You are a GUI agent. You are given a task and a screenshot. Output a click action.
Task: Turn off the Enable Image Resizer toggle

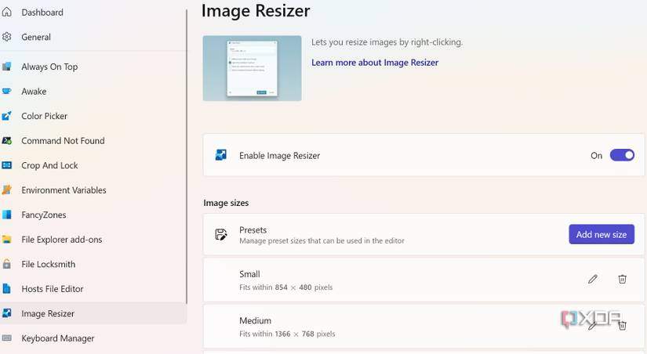pyautogui.click(x=622, y=155)
